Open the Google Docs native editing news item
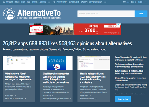The image size is (149, 107). [x=131, y=87]
